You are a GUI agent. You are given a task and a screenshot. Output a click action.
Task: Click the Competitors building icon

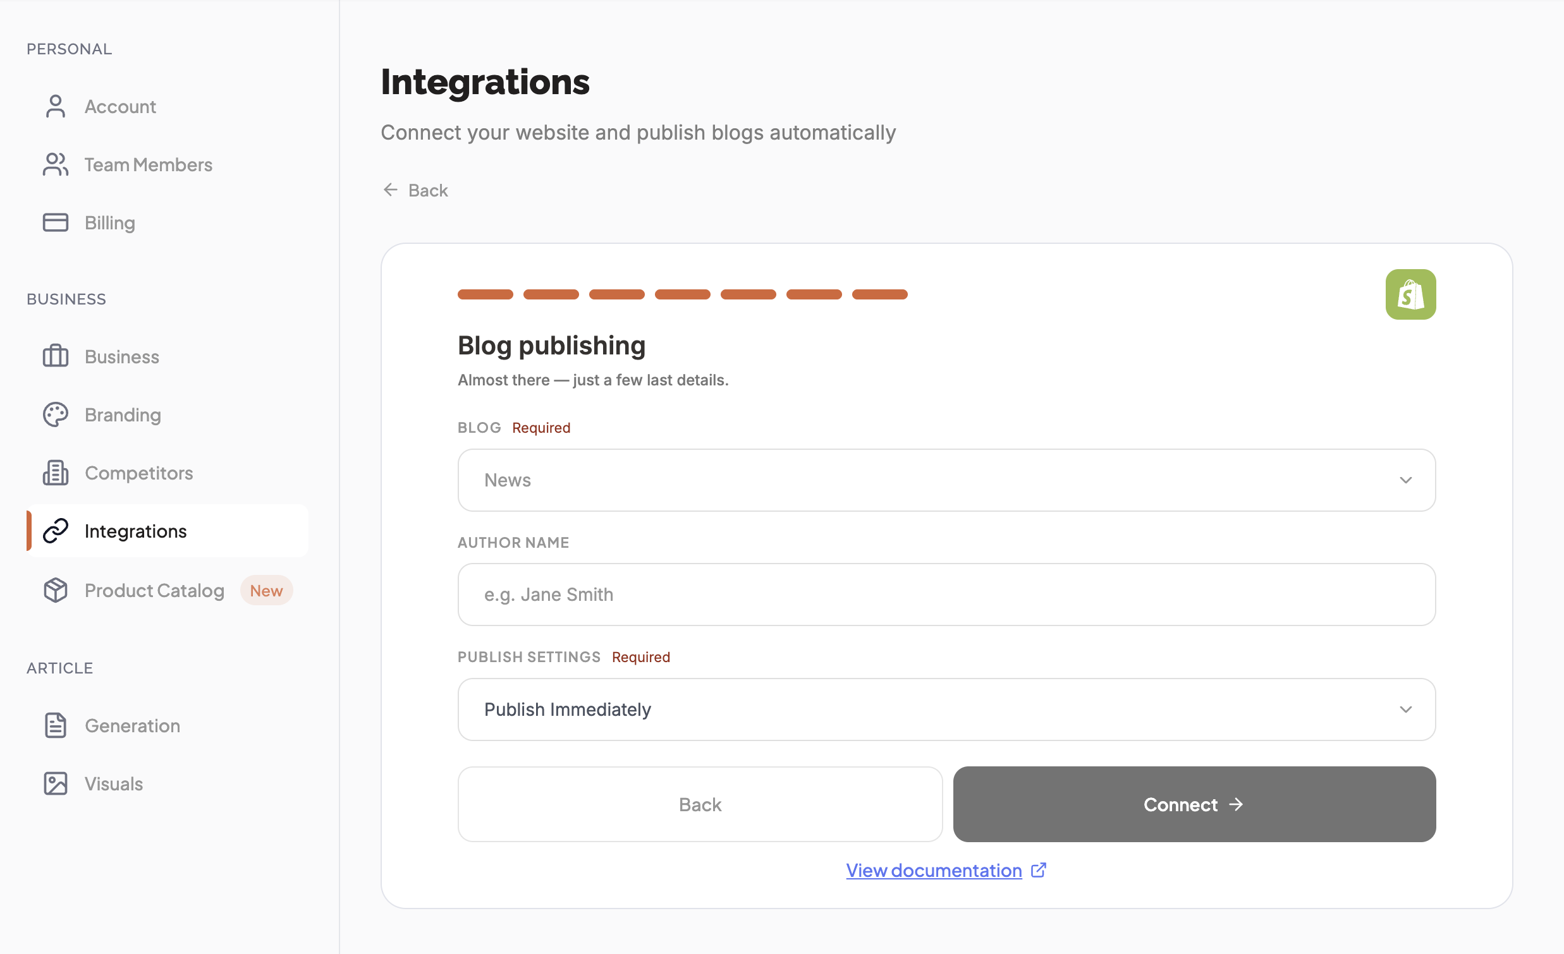[x=56, y=473]
